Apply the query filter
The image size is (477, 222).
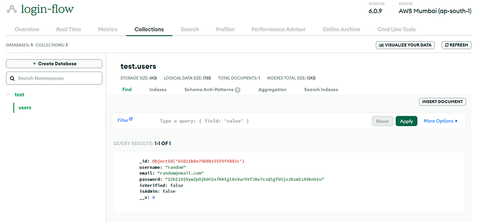tap(406, 121)
